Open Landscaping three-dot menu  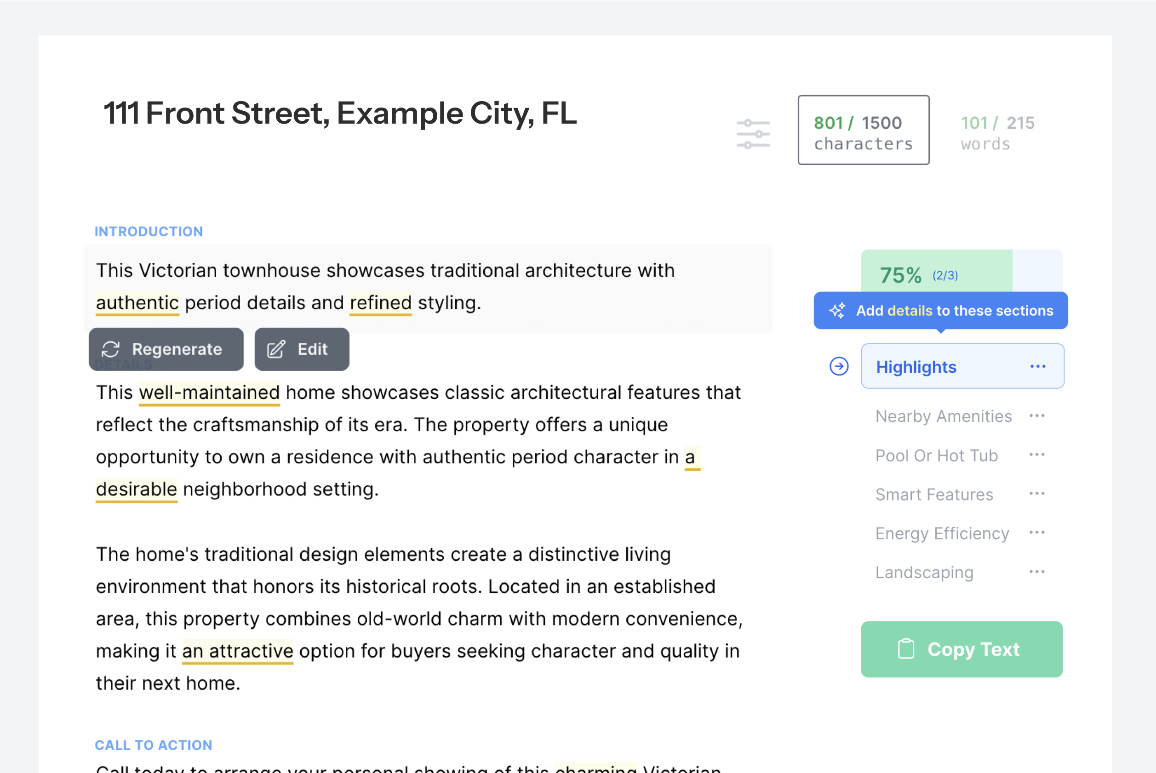1036,572
